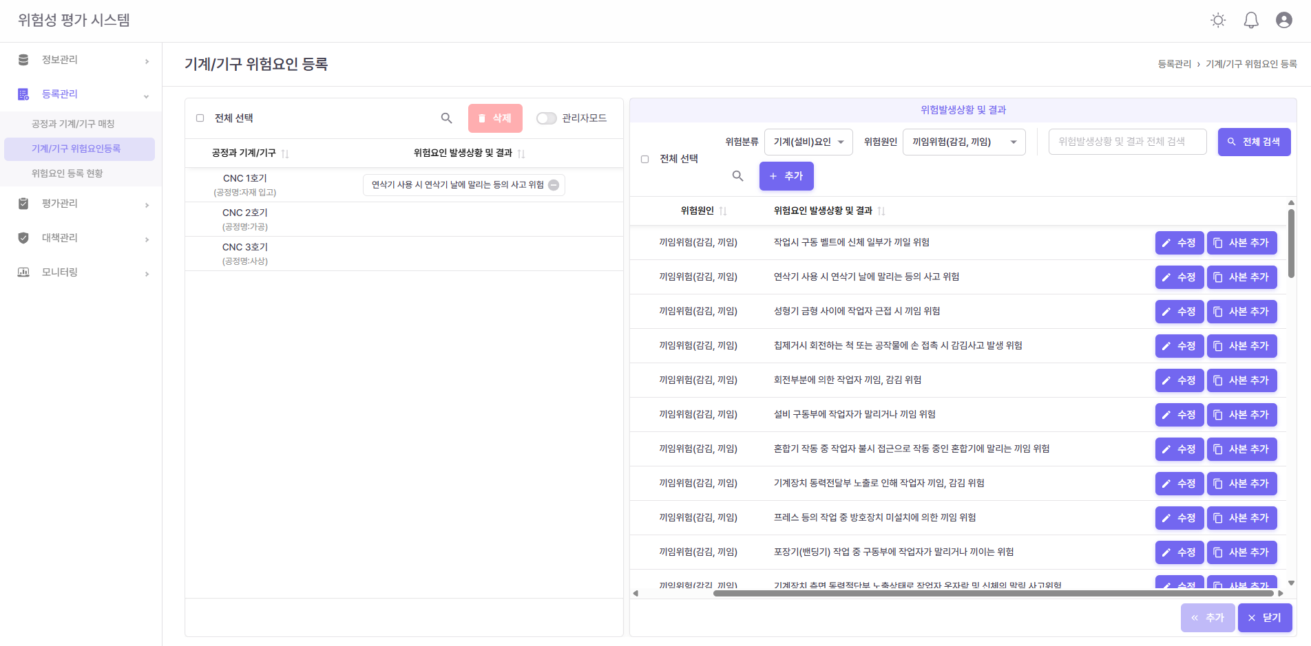Screen dimensions: 1311x646
Task: Open the 위험분류 dropdown
Action: (808, 142)
